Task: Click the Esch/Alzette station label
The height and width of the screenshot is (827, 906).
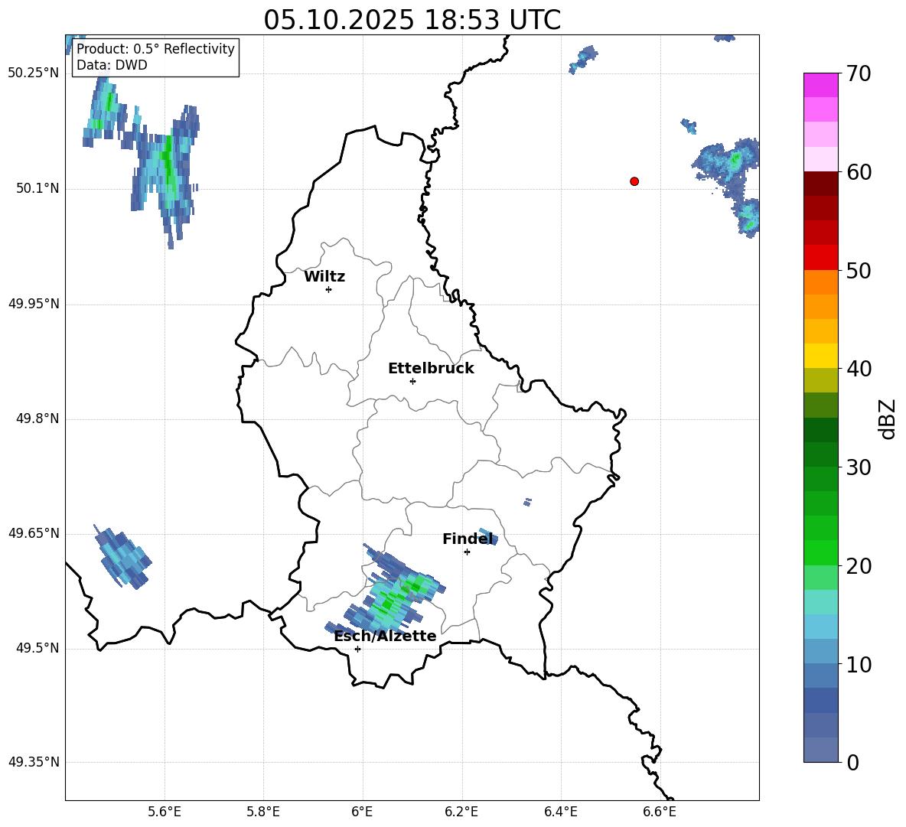Action: click(385, 637)
